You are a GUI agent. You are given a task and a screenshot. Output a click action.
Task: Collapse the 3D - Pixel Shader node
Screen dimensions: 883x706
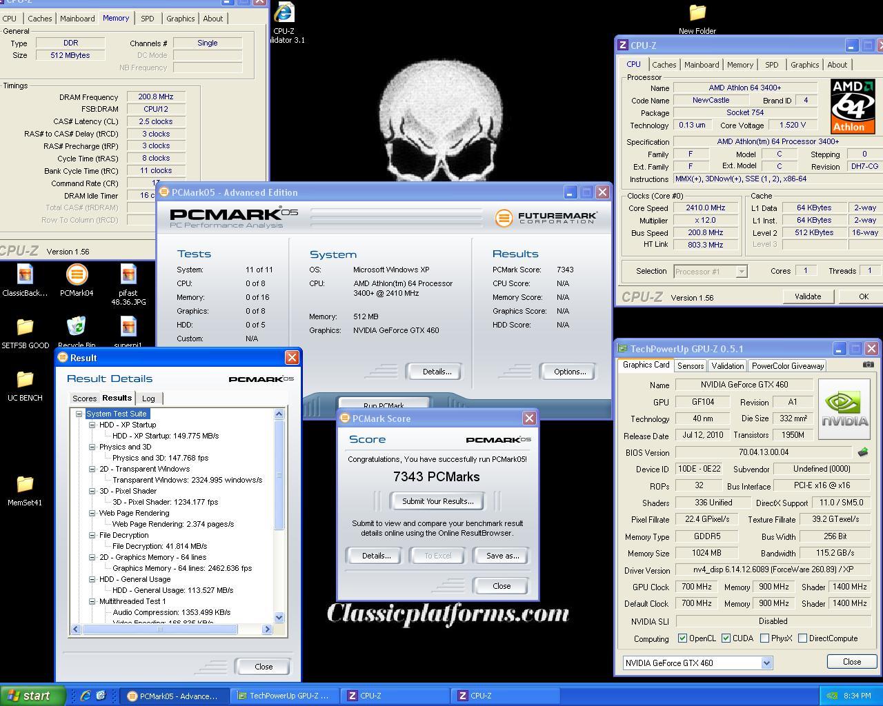click(92, 491)
